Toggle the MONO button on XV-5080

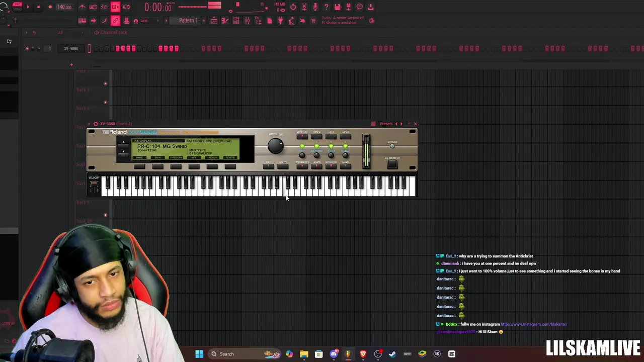tap(345, 166)
